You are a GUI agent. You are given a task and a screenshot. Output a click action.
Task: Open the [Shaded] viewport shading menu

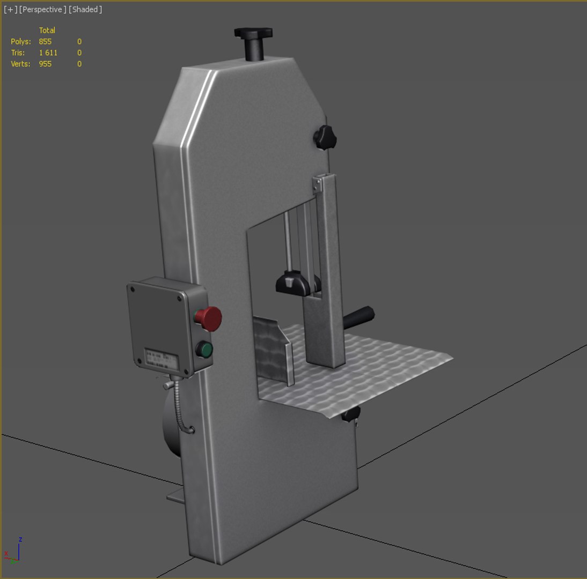(x=85, y=9)
